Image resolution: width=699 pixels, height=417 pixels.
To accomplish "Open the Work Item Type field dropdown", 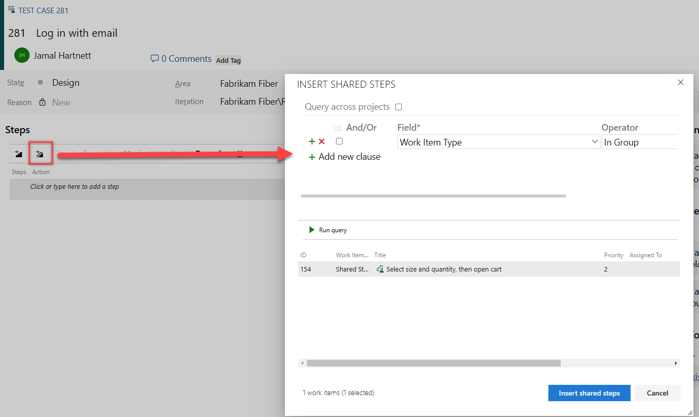I will [594, 142].
